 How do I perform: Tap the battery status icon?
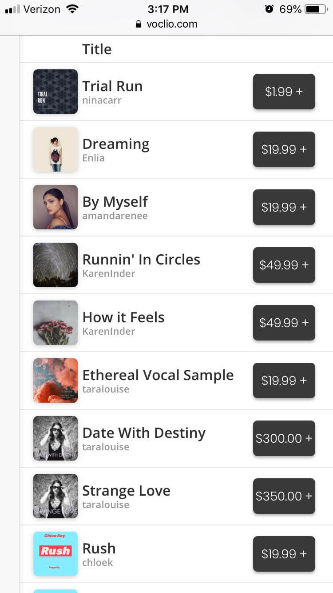pyautogui.click(x=316, y=9)
